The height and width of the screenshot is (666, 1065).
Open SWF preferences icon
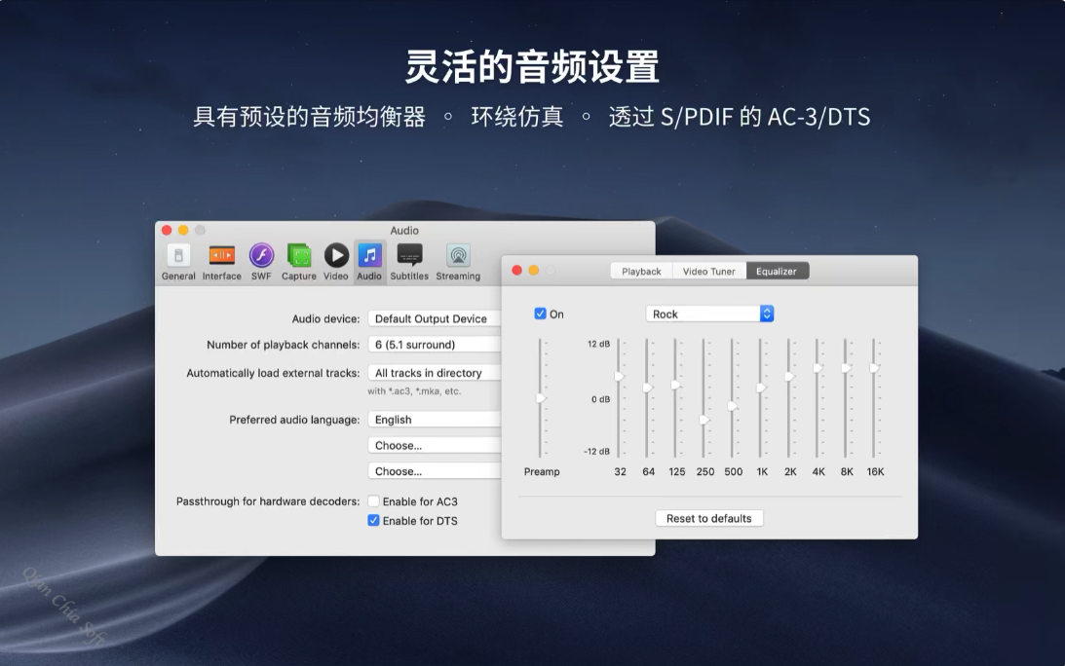pyautogui.click(x=261, y=262)
